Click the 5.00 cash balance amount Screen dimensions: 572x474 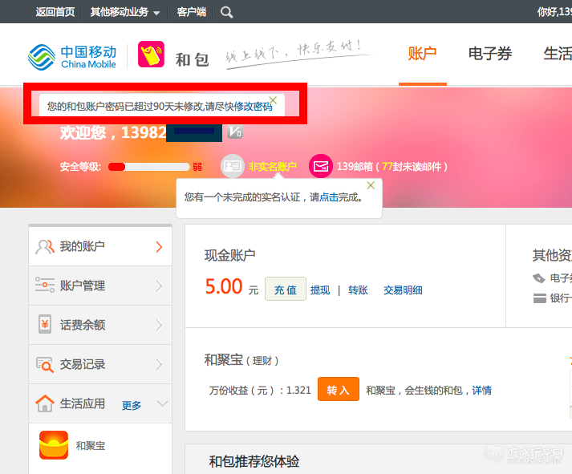click(223, 286)
